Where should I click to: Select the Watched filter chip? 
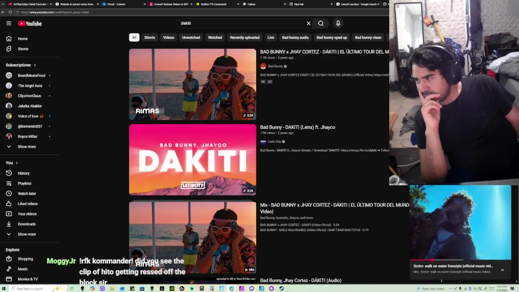[x=215, y=37]
